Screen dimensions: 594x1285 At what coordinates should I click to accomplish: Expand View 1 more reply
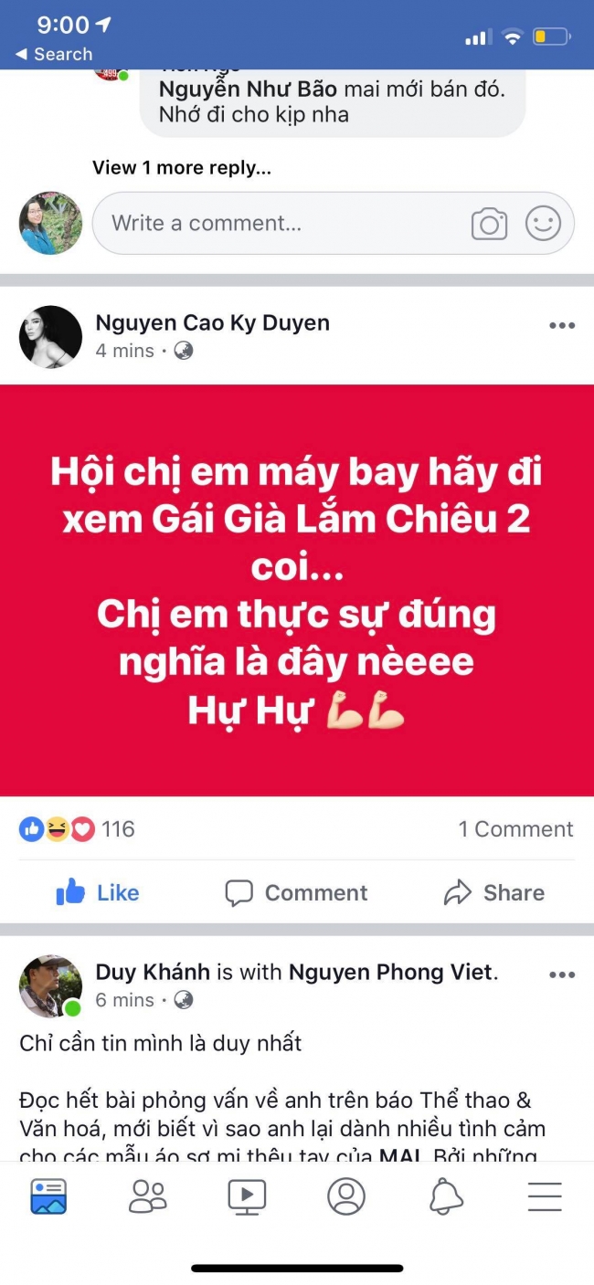click(182, 168)
